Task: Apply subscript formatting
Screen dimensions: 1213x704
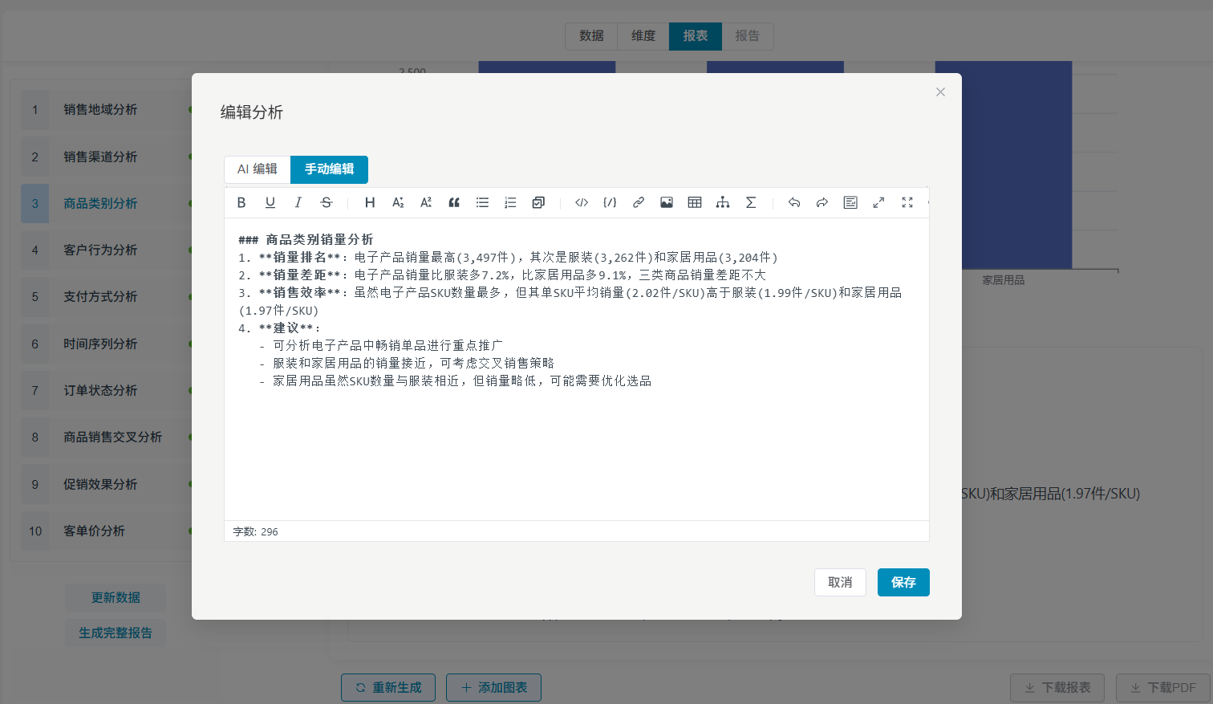Action: pos(398,202)
